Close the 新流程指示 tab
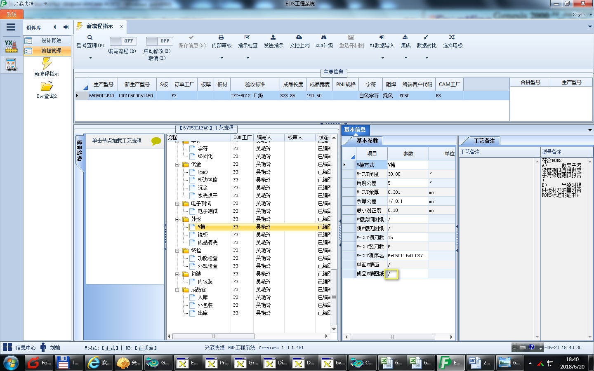The width and height of the screenshot is (594, 371). (x=121, y=26)
